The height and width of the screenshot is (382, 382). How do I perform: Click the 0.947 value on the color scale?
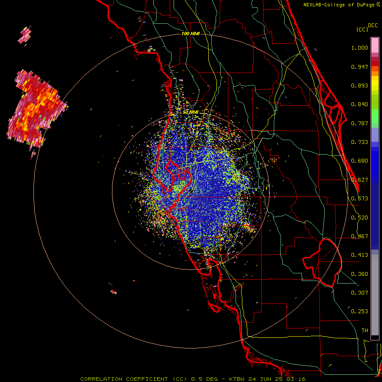[x=360, y=67]
